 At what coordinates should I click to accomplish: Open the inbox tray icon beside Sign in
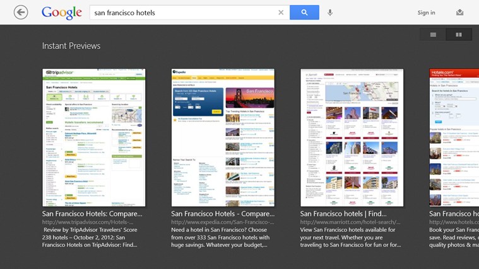click(460, 13)
